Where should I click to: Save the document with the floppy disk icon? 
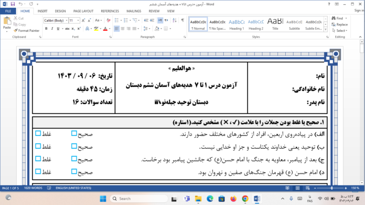13,4
